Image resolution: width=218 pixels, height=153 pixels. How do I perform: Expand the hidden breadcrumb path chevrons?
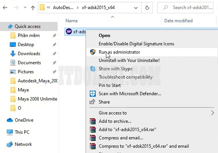(x=48, y=7)
